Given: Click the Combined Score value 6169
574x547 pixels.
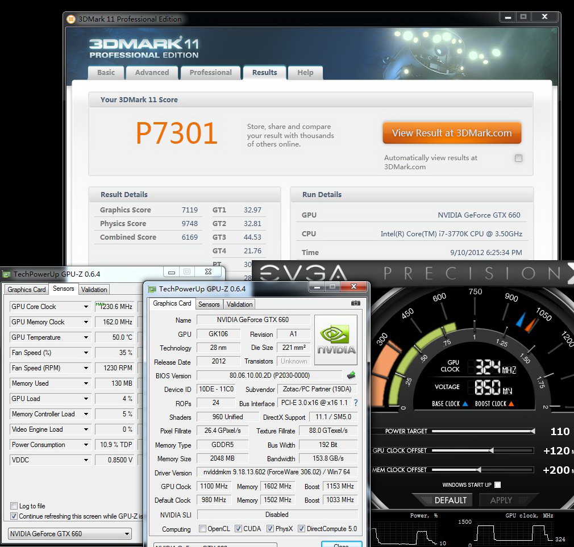Looking at the screenshot, I should click(x=190, y=237).
